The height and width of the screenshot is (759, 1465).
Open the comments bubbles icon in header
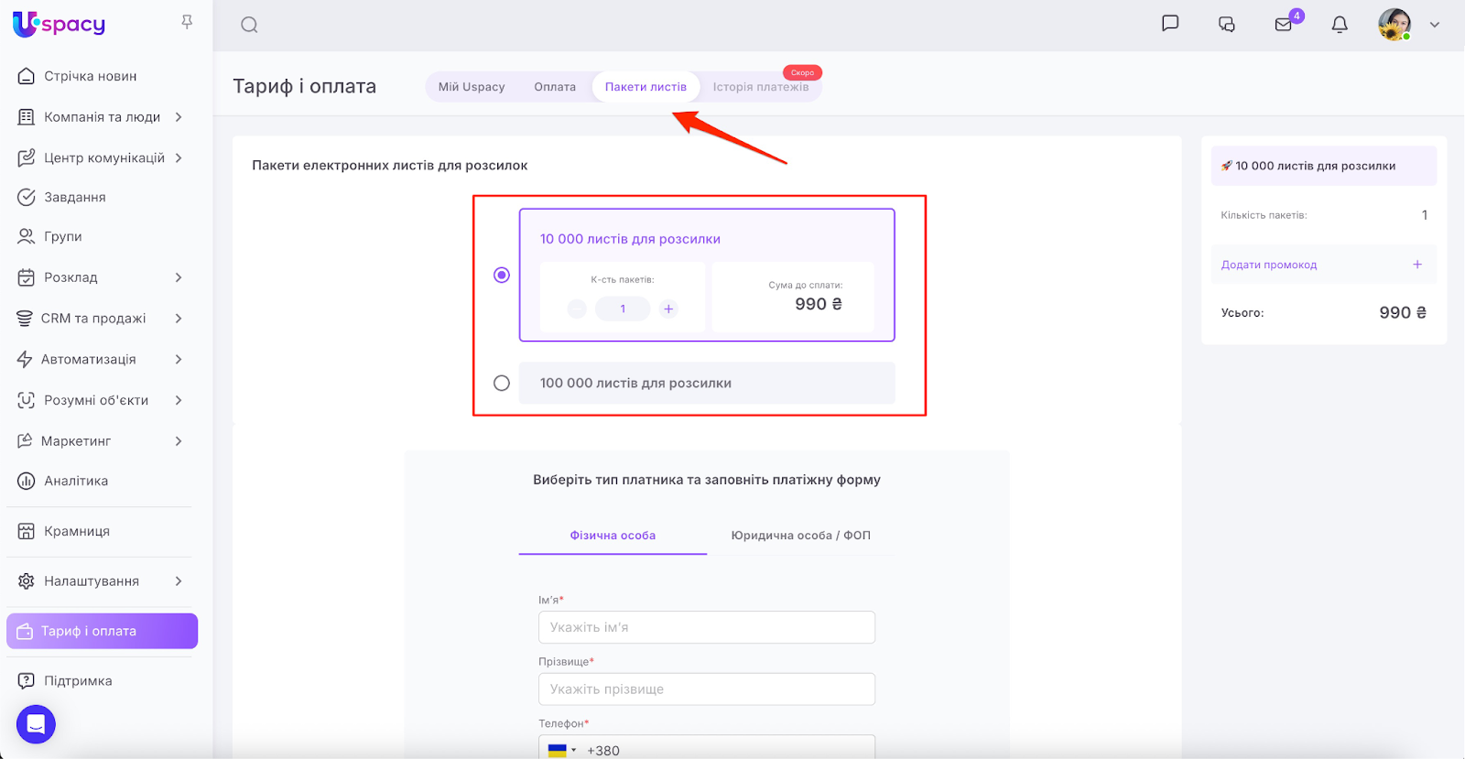coord(1227,25)
